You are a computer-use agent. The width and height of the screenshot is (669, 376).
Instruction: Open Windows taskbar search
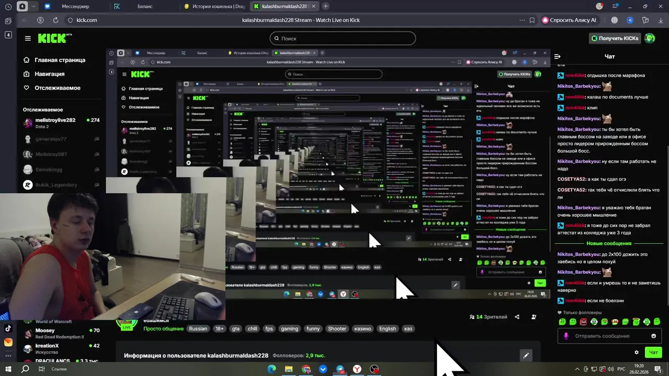click(25, 369)
